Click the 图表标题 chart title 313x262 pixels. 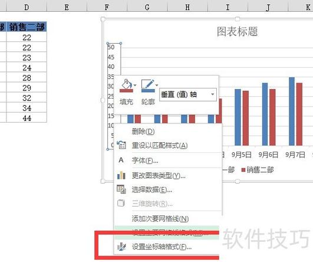[x=237, y=32]
